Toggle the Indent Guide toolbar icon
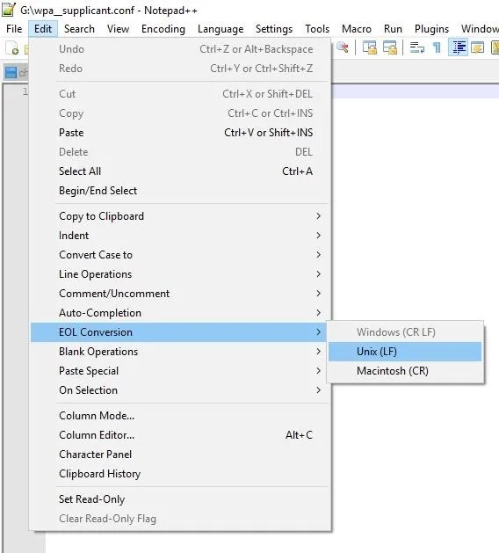The image size is (499, 553). coord(458,47)
